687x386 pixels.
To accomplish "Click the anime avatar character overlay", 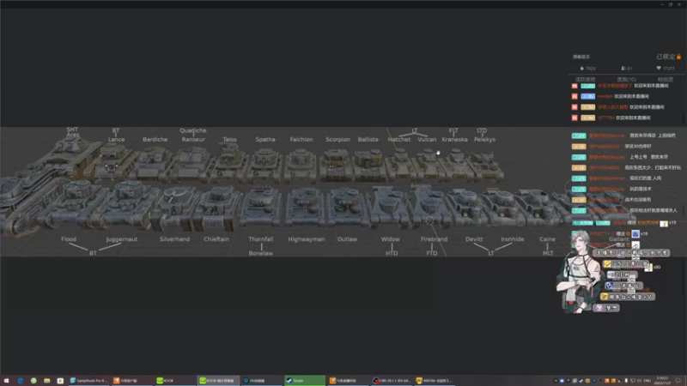I will tap(579, 271).
